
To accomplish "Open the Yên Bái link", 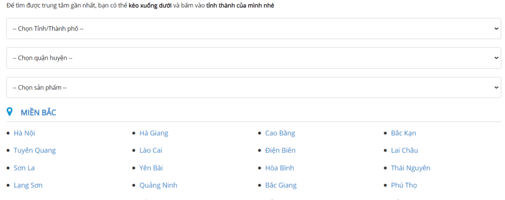I will pos(151,168).
